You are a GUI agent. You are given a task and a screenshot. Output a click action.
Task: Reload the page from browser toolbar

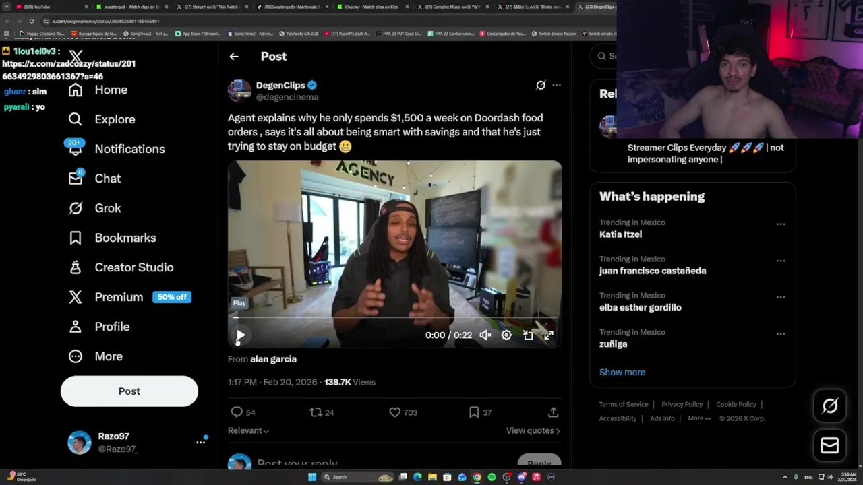31,21
